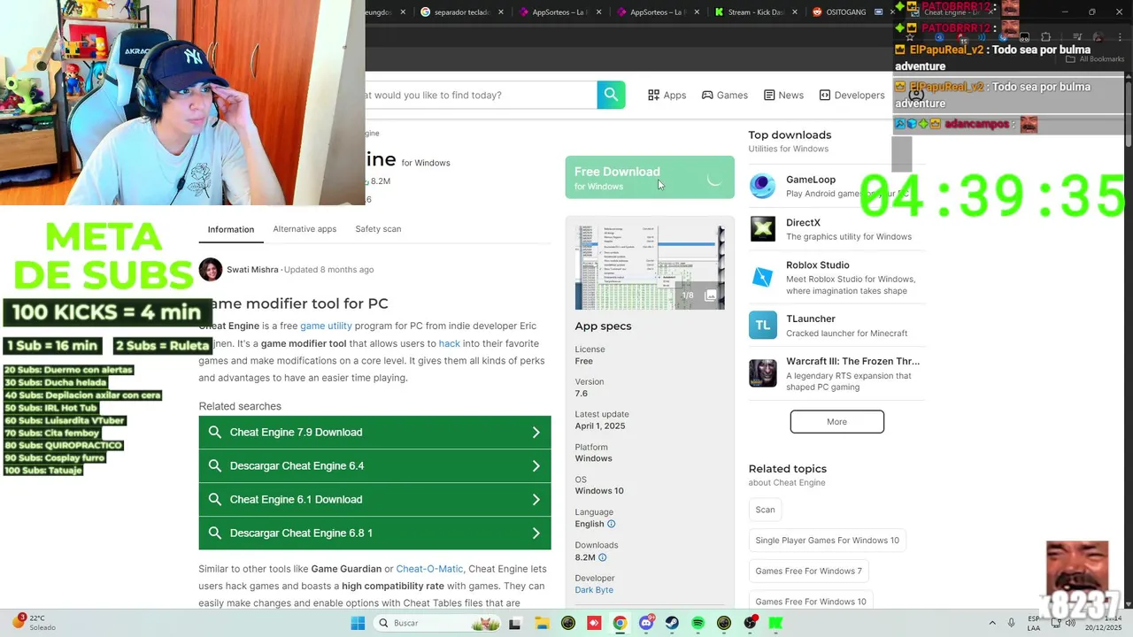
Task: Open the News icon in header
Action: [x=769, y=95]
